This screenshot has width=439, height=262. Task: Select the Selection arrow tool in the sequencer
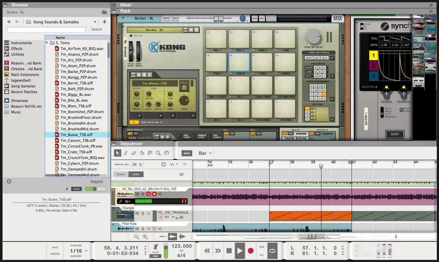click(x=117, y=153)
